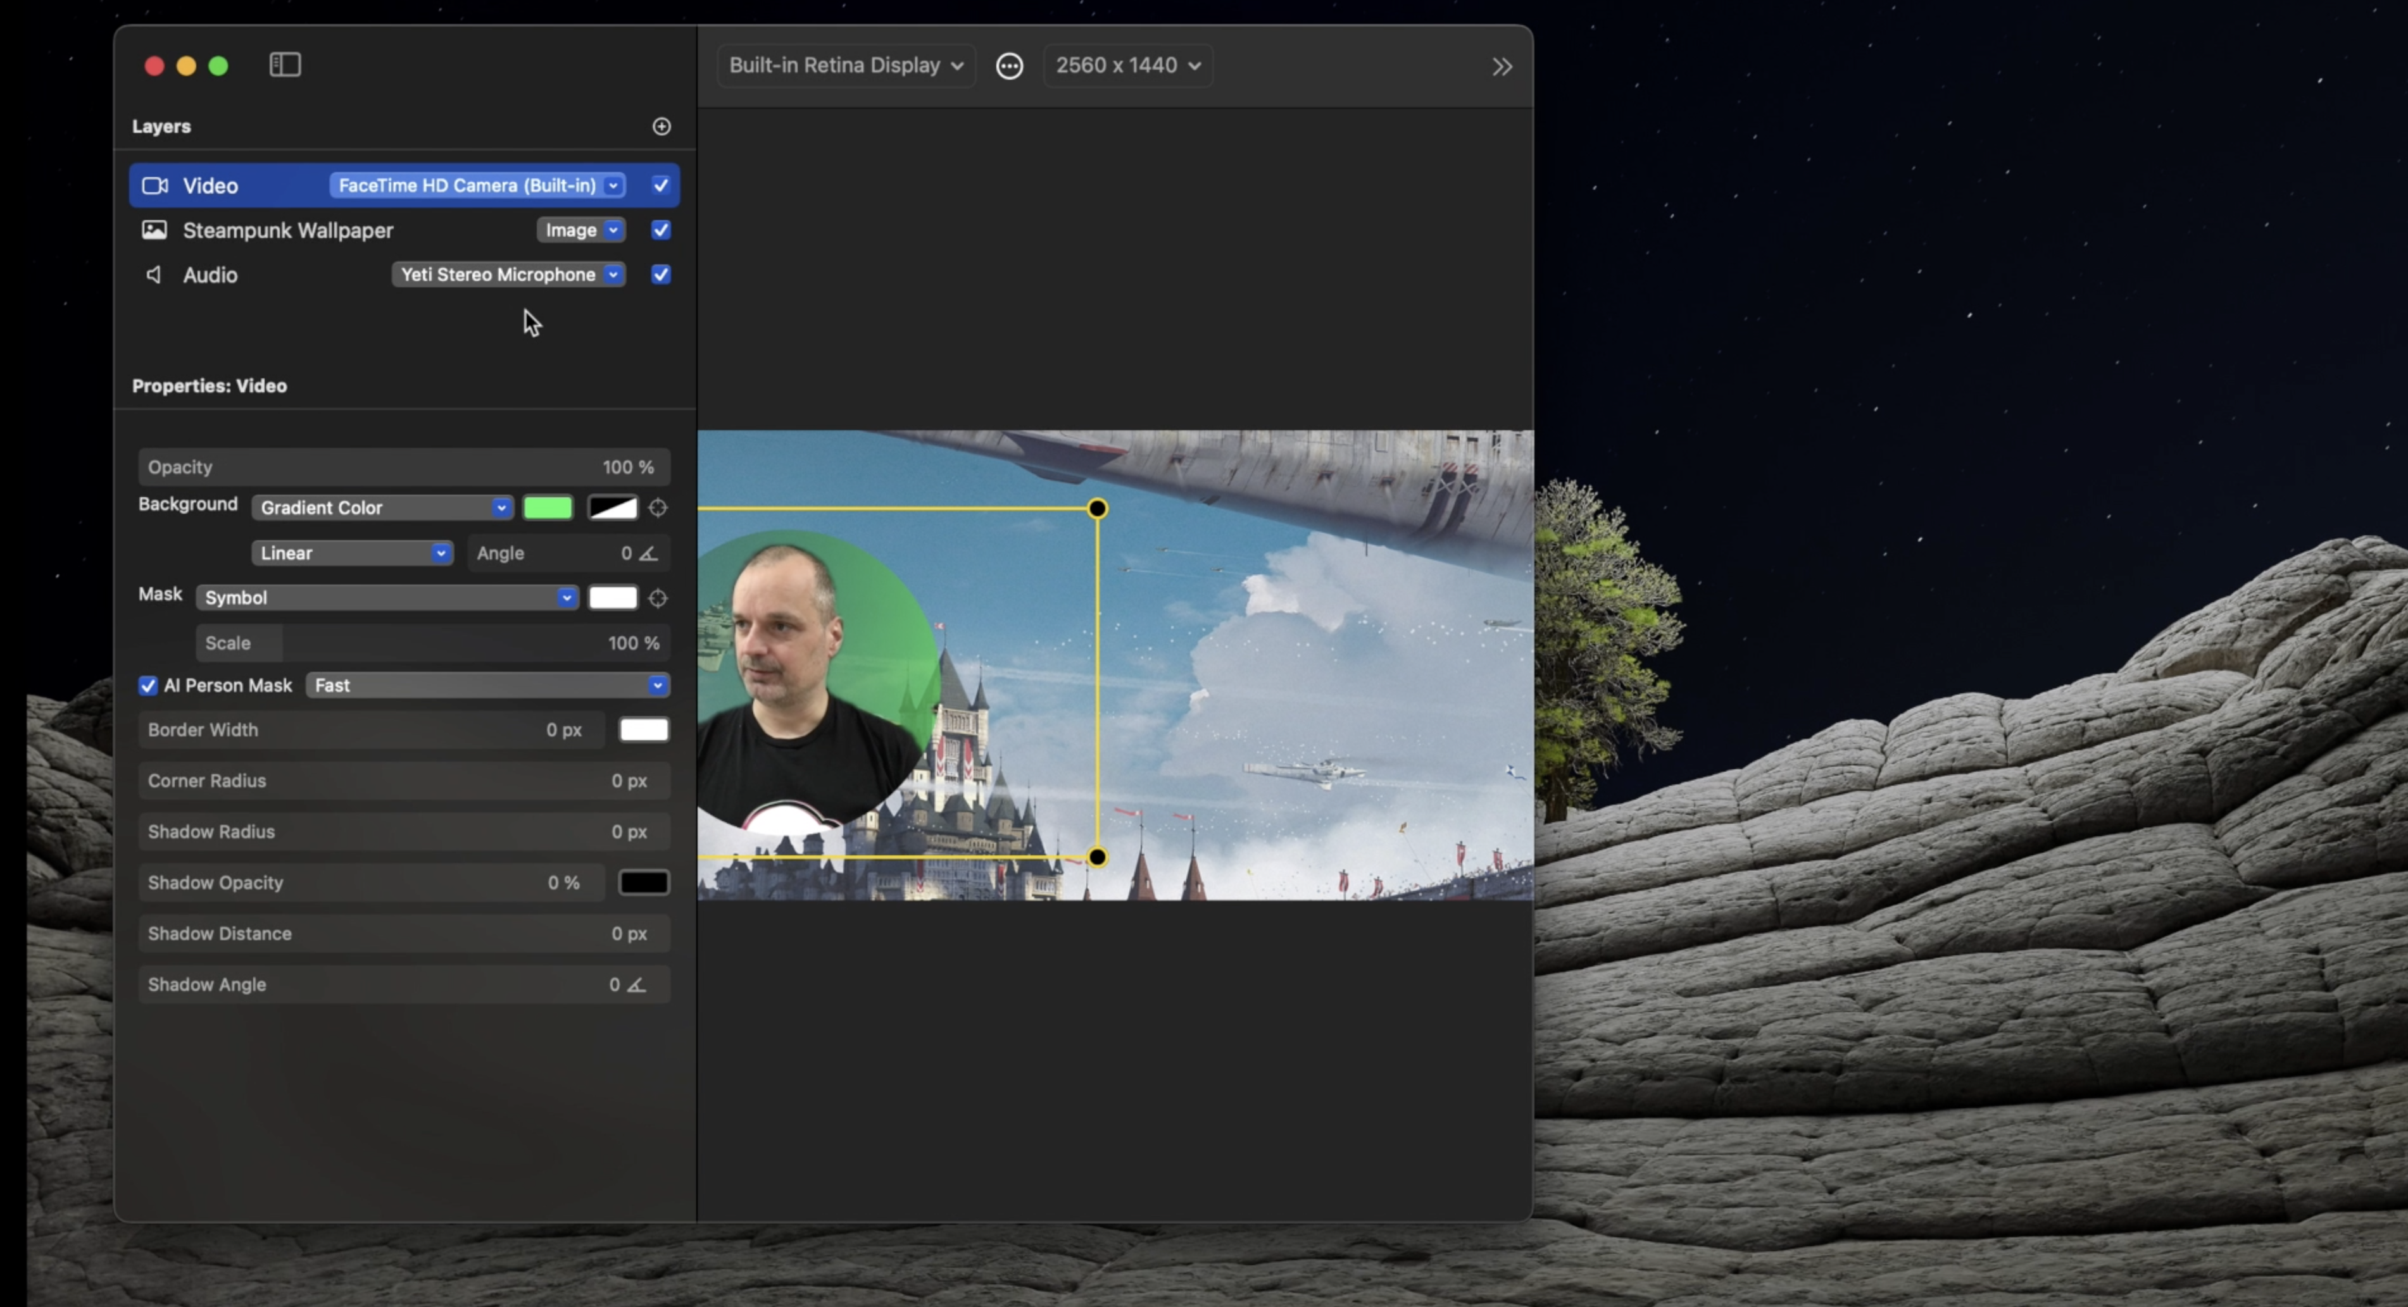Image resolution: width=2408 pixels, height=1307 pixels.
Task: Select the Steampunk Wallpaper layer row
Action: point(404,230)
